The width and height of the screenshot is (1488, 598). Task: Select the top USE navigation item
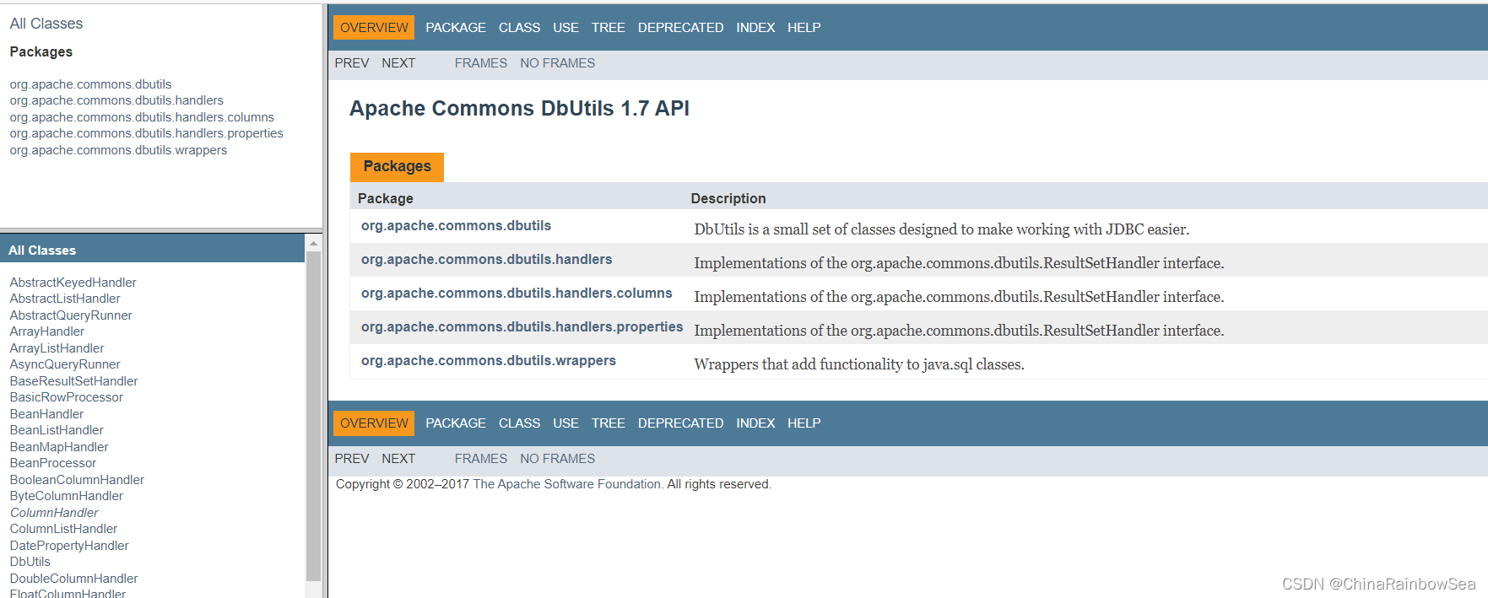tap(565, 27)
